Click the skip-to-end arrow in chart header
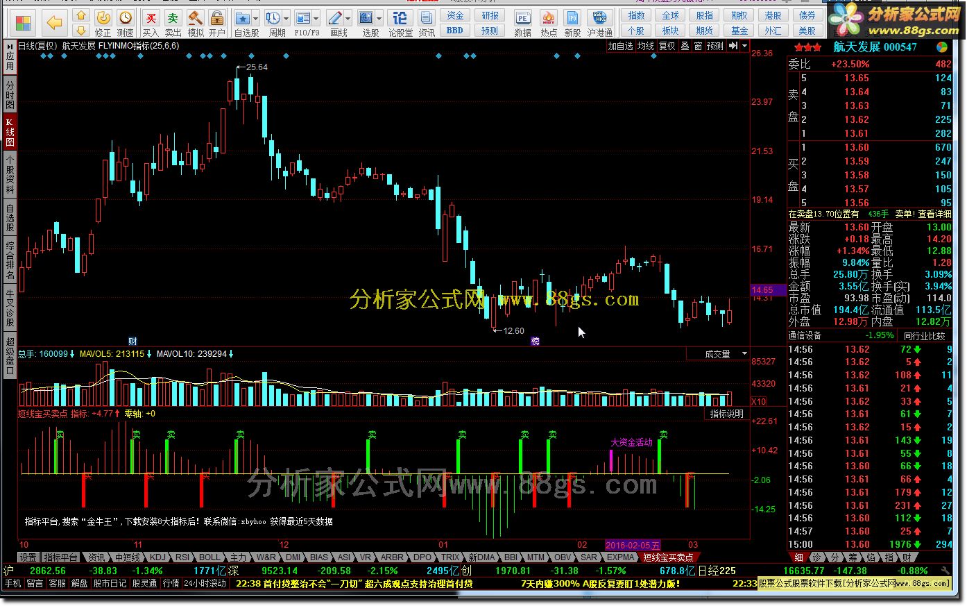967x606 pixels. click(733, 46)
